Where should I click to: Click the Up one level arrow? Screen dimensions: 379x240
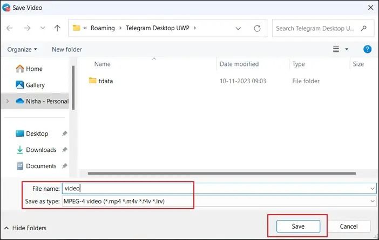pyautogui.click(x=57, y=28)
